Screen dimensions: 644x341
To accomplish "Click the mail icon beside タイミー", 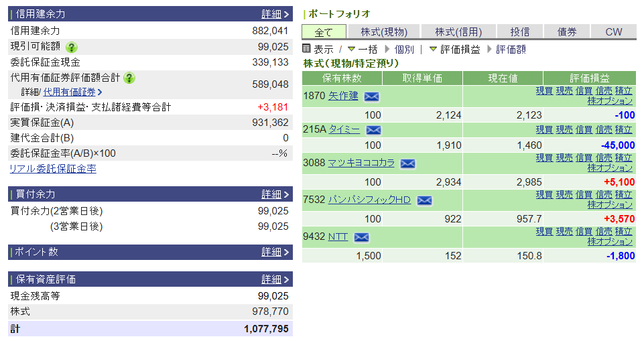I will pos(373,130).
